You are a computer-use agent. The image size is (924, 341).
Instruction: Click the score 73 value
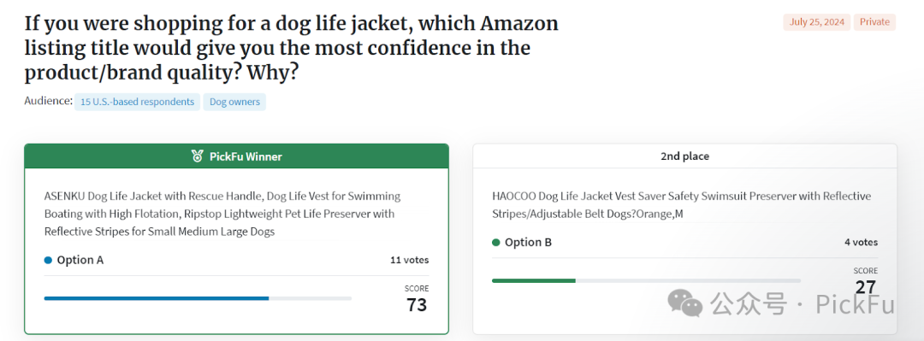point(417,304)
